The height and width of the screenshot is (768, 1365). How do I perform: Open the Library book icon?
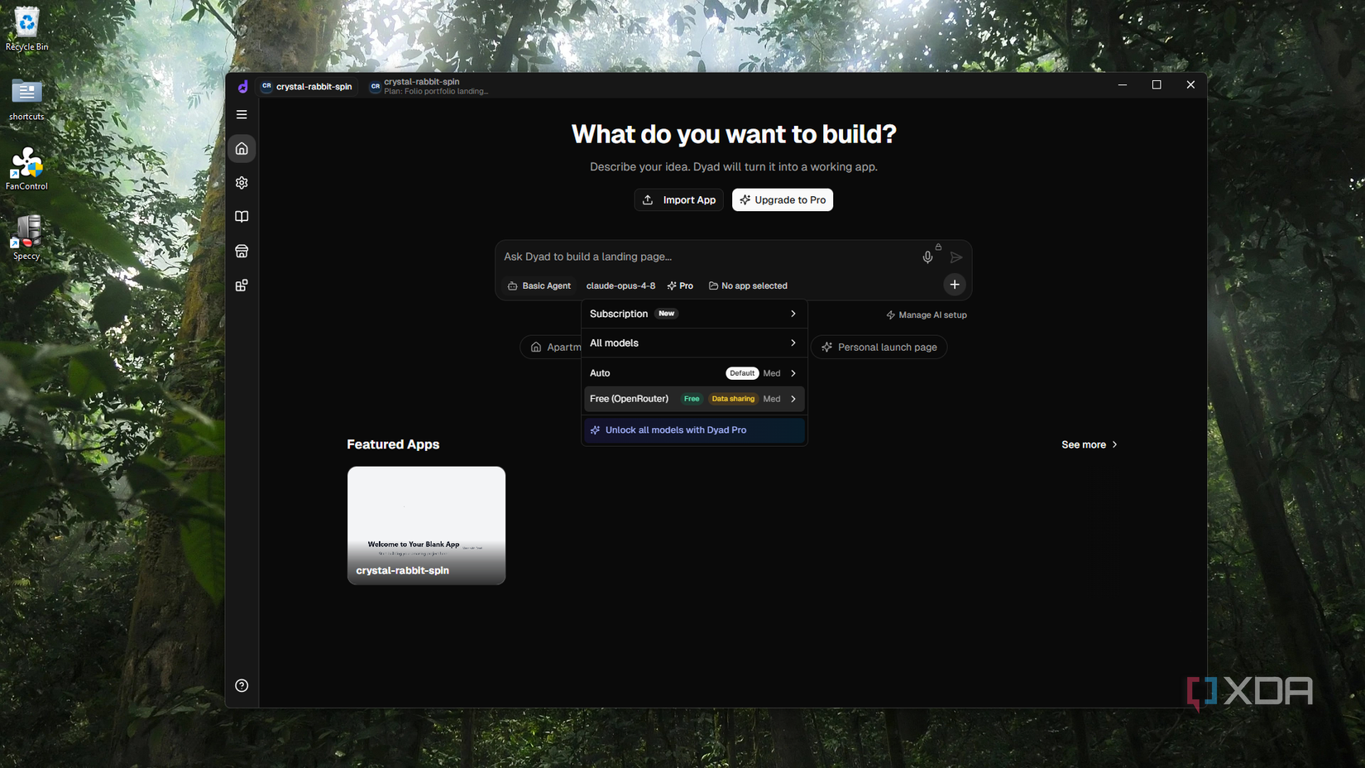242,217
